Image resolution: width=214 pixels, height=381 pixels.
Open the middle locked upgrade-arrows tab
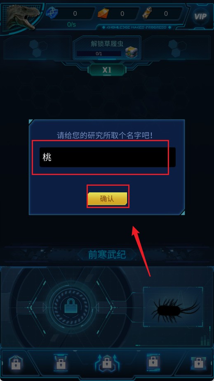[106, 362]
